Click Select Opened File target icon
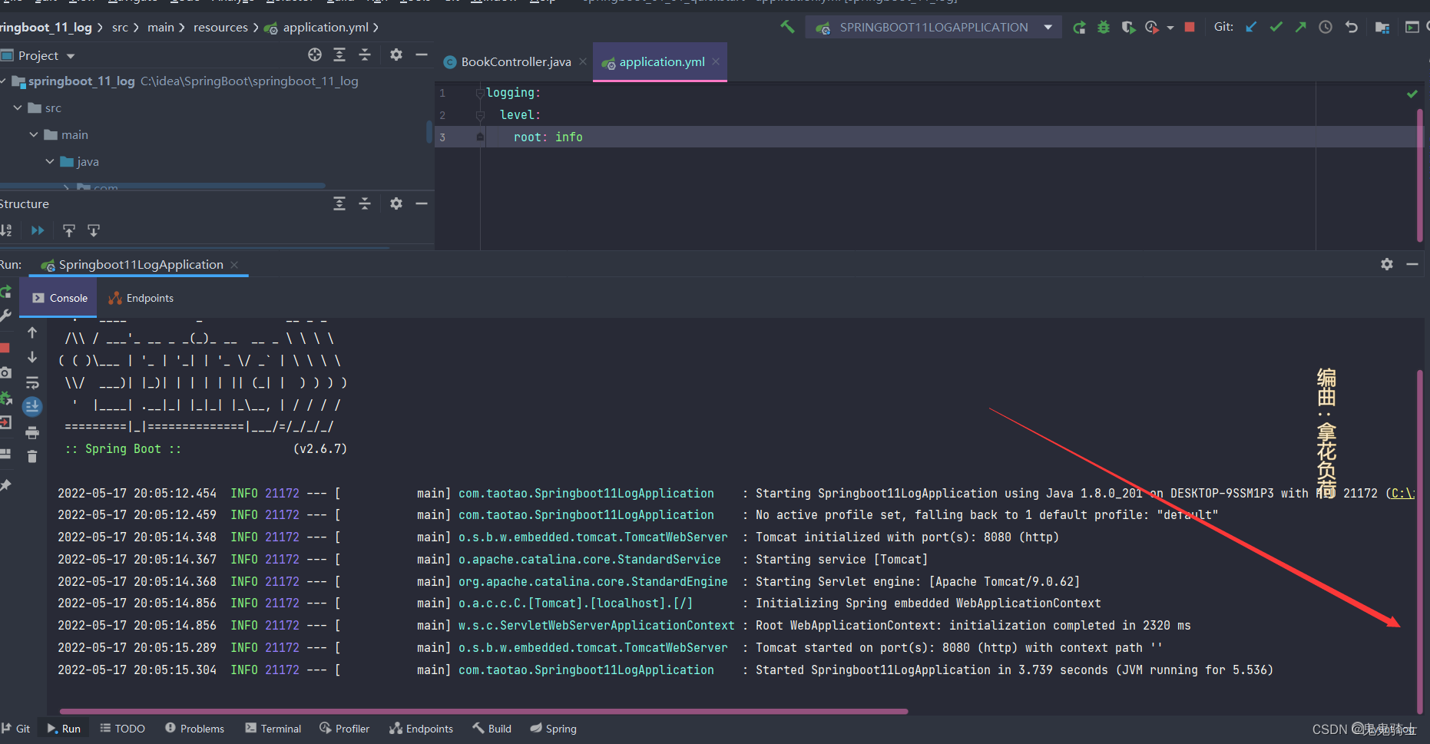 315,55
